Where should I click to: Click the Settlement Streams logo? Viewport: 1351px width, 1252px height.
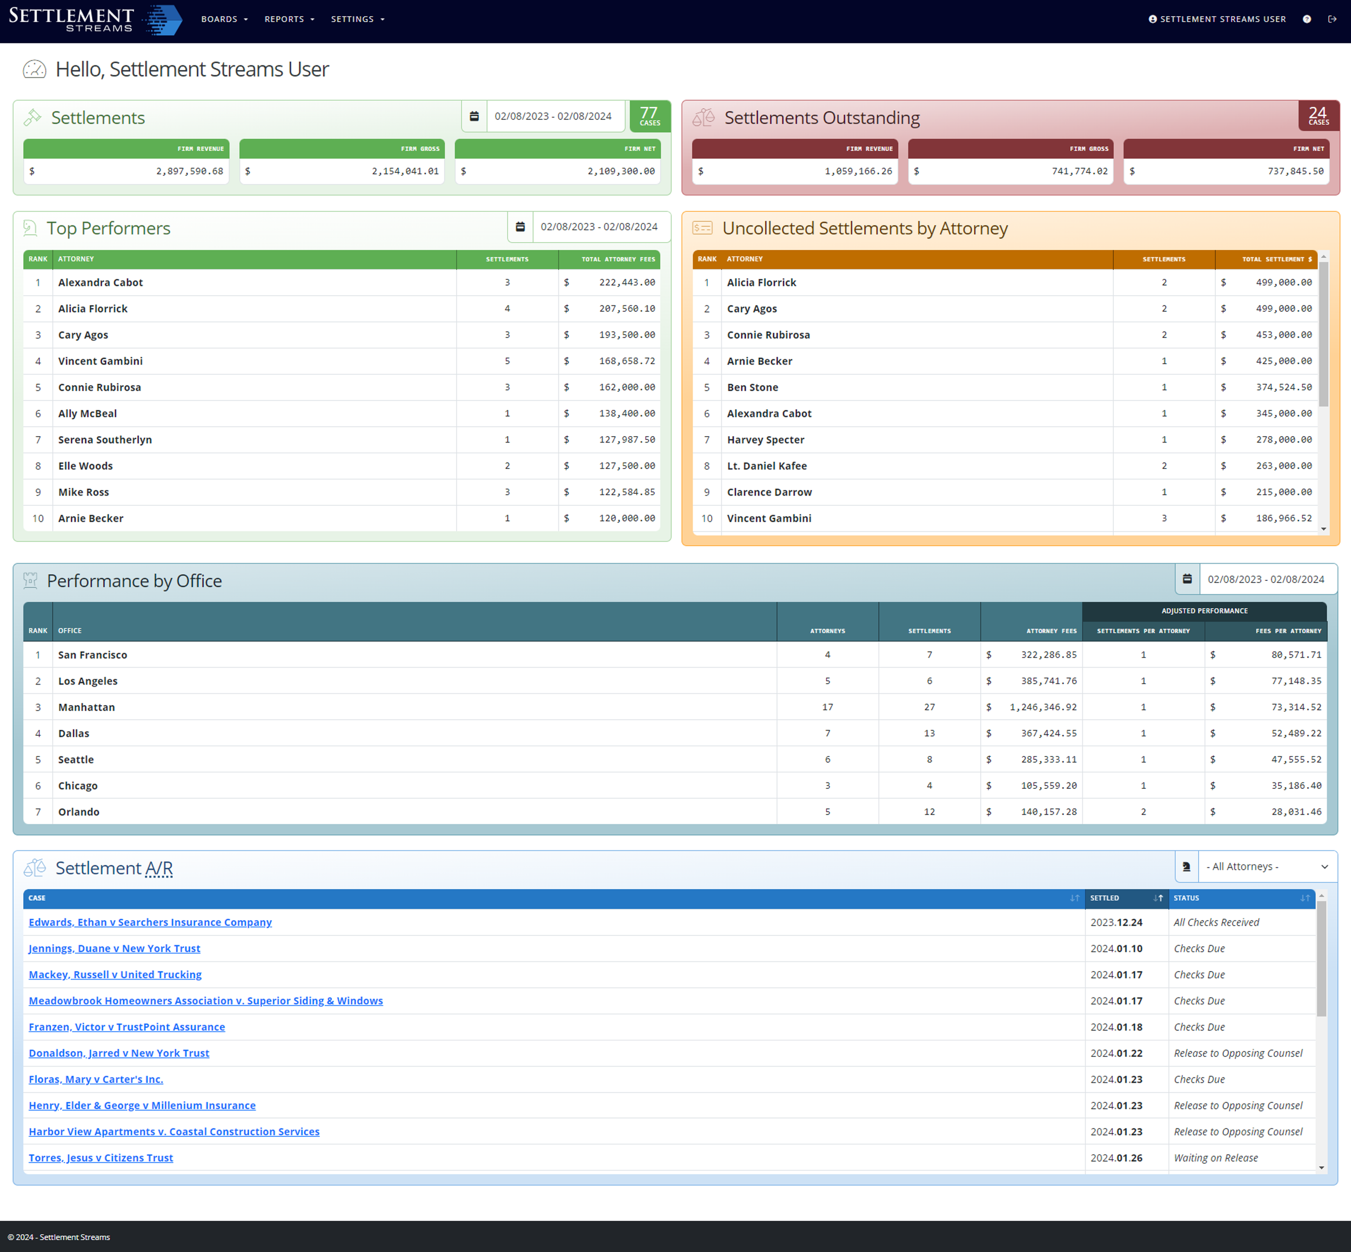[x=95, y=19]
